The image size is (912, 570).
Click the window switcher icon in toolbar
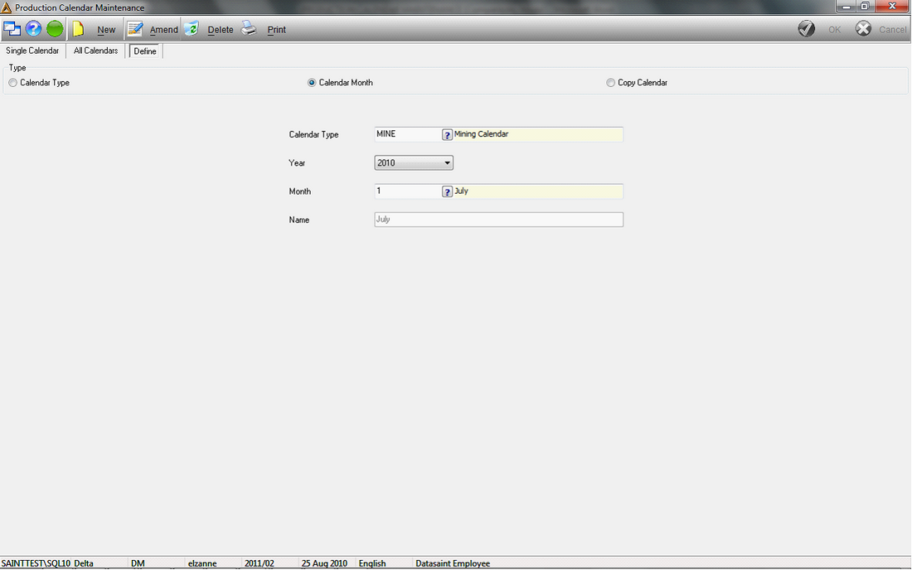[x=12, y=28]
